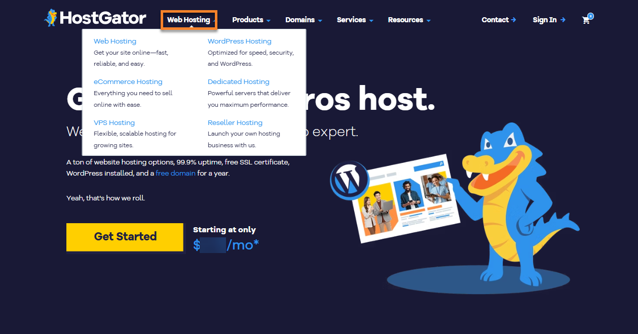Viewport: 638px width, 334px height.
Task: Open the shopping cart icon
Action: (586, 20)
